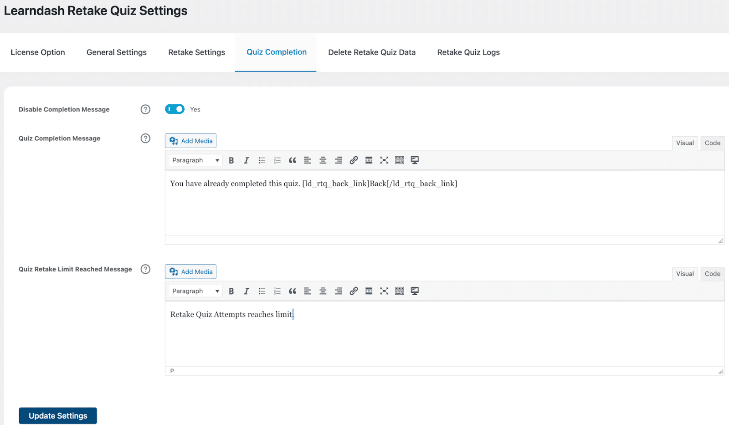Toggle bold in Retake Limit Reached Message editor

[x=231, y=291]
